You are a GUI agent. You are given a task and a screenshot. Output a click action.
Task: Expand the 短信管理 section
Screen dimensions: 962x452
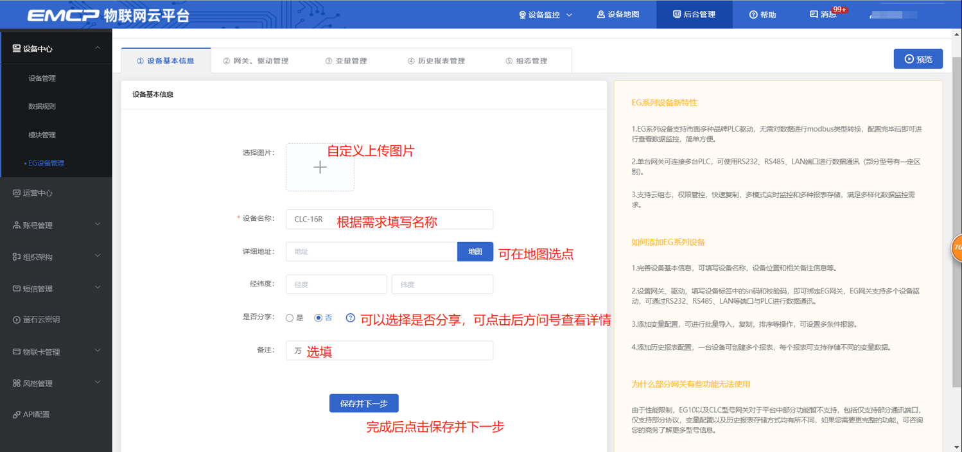pos(98,287)
